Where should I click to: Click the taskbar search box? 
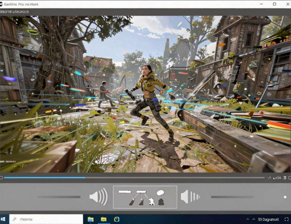[46, 220]
